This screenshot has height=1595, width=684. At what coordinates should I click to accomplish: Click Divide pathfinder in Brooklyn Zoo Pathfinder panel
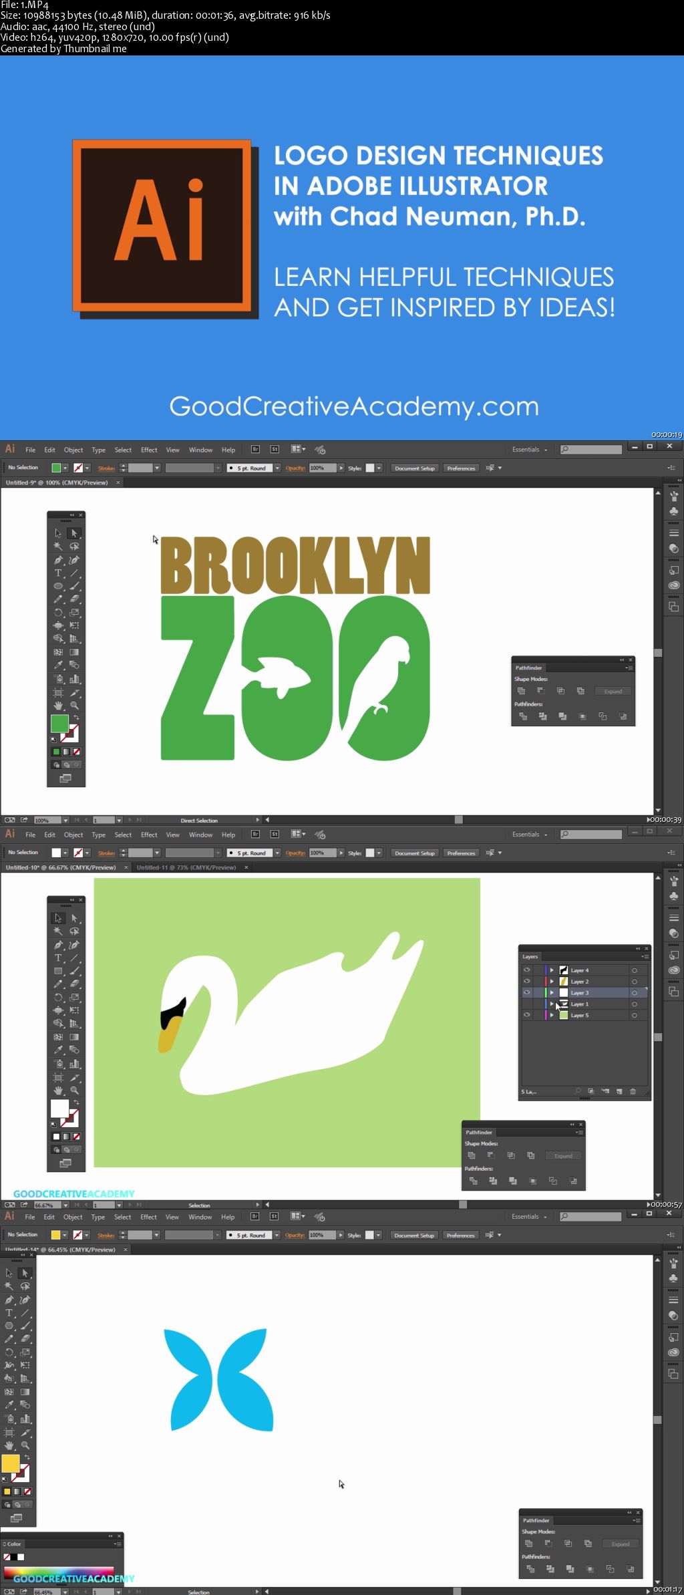(x=523, y=716)
